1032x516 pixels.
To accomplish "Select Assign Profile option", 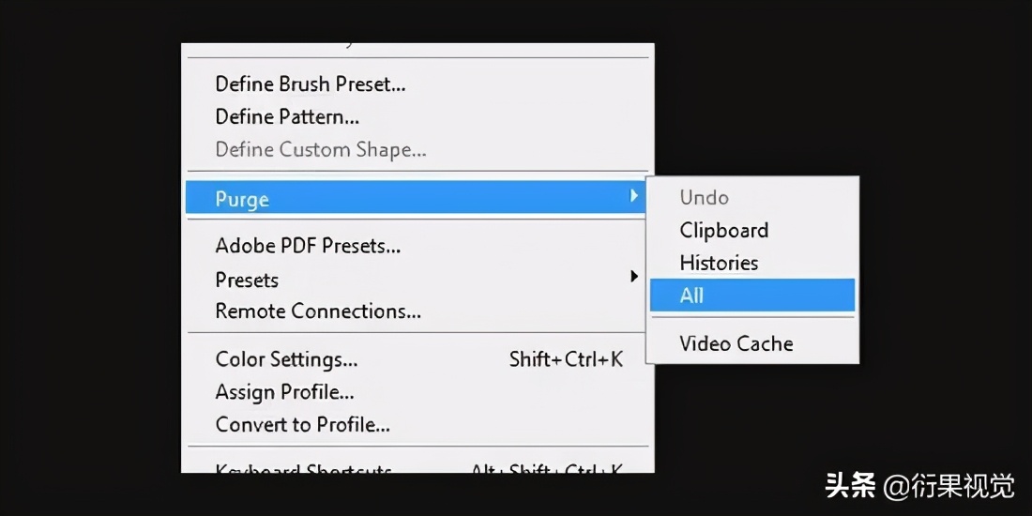I will pos(284,392).
